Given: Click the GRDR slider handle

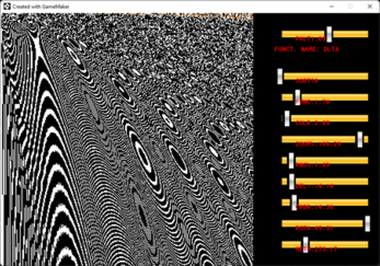Looking at the screenshot, I should tap(294, 202).
